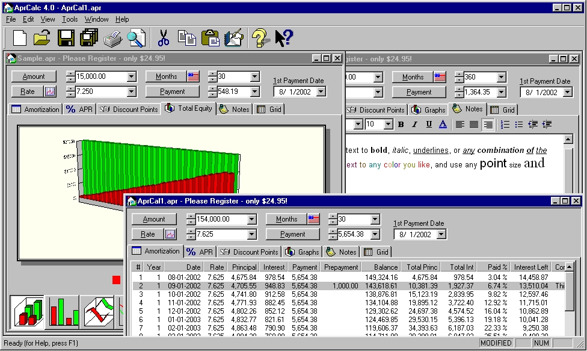The image size is (587, 351).
Task: Switch to Grid tab in AprCal1 window
Action: [376, 252]
